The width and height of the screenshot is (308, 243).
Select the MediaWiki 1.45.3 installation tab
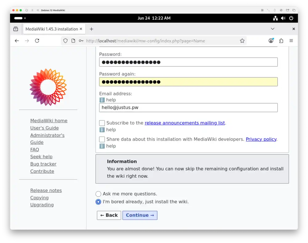tap(54, 29)
